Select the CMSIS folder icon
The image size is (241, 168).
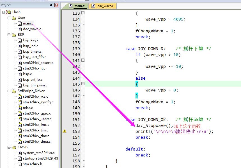(x=14, y=147)
